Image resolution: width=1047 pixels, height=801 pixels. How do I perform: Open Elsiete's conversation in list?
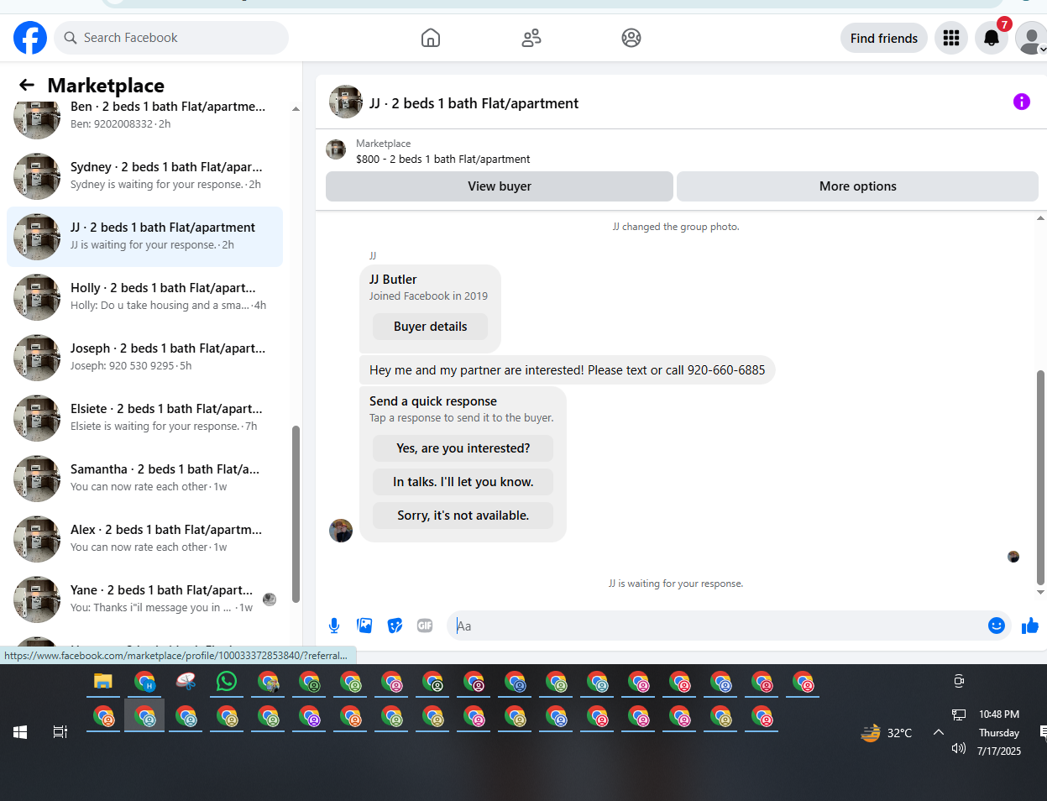144,418
